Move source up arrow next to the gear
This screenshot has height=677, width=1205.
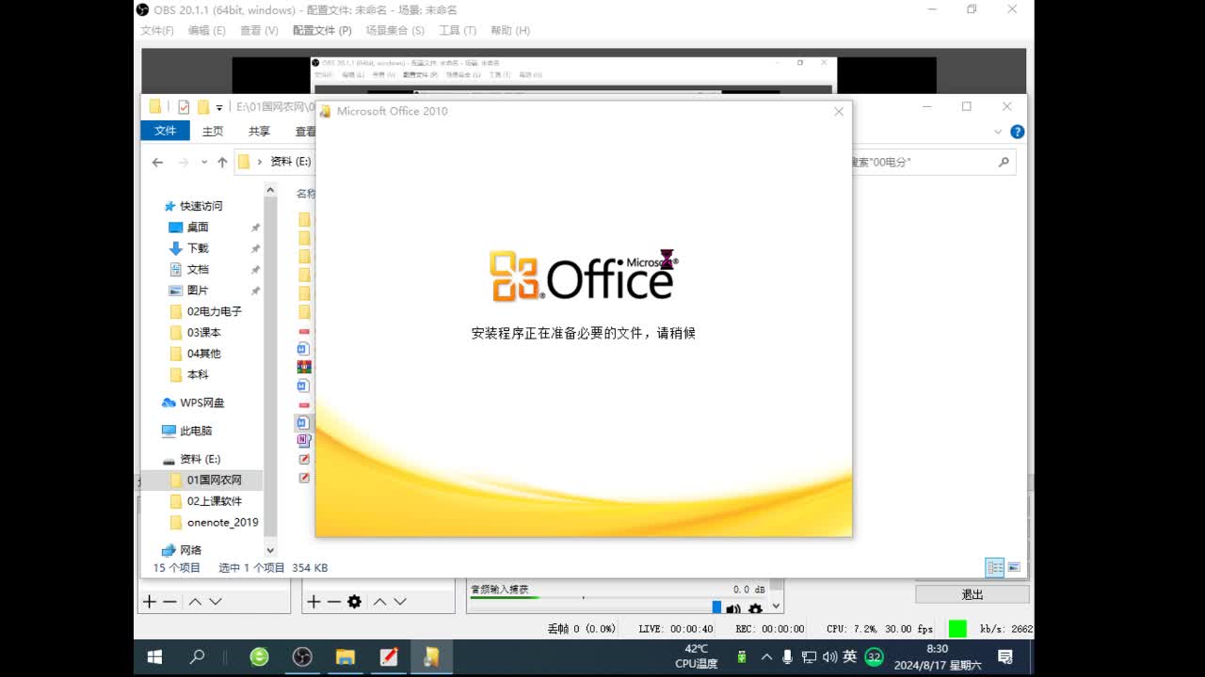tap(379, 602)
